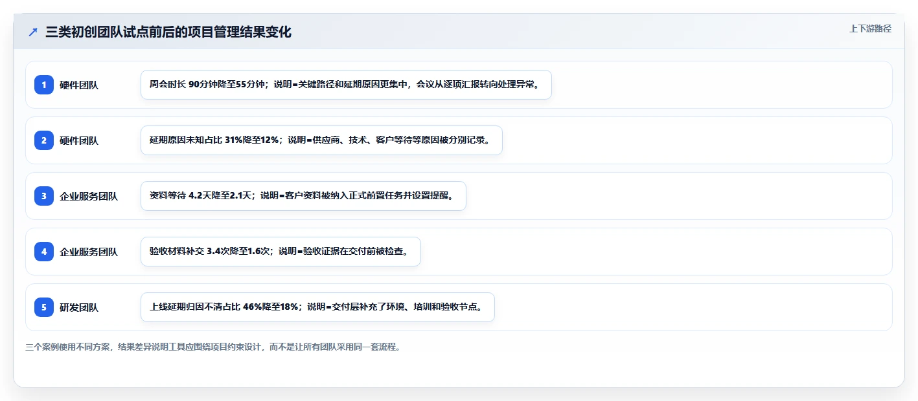
Task: Select number badge 5 for 研发团队
Action: point(44,307)
